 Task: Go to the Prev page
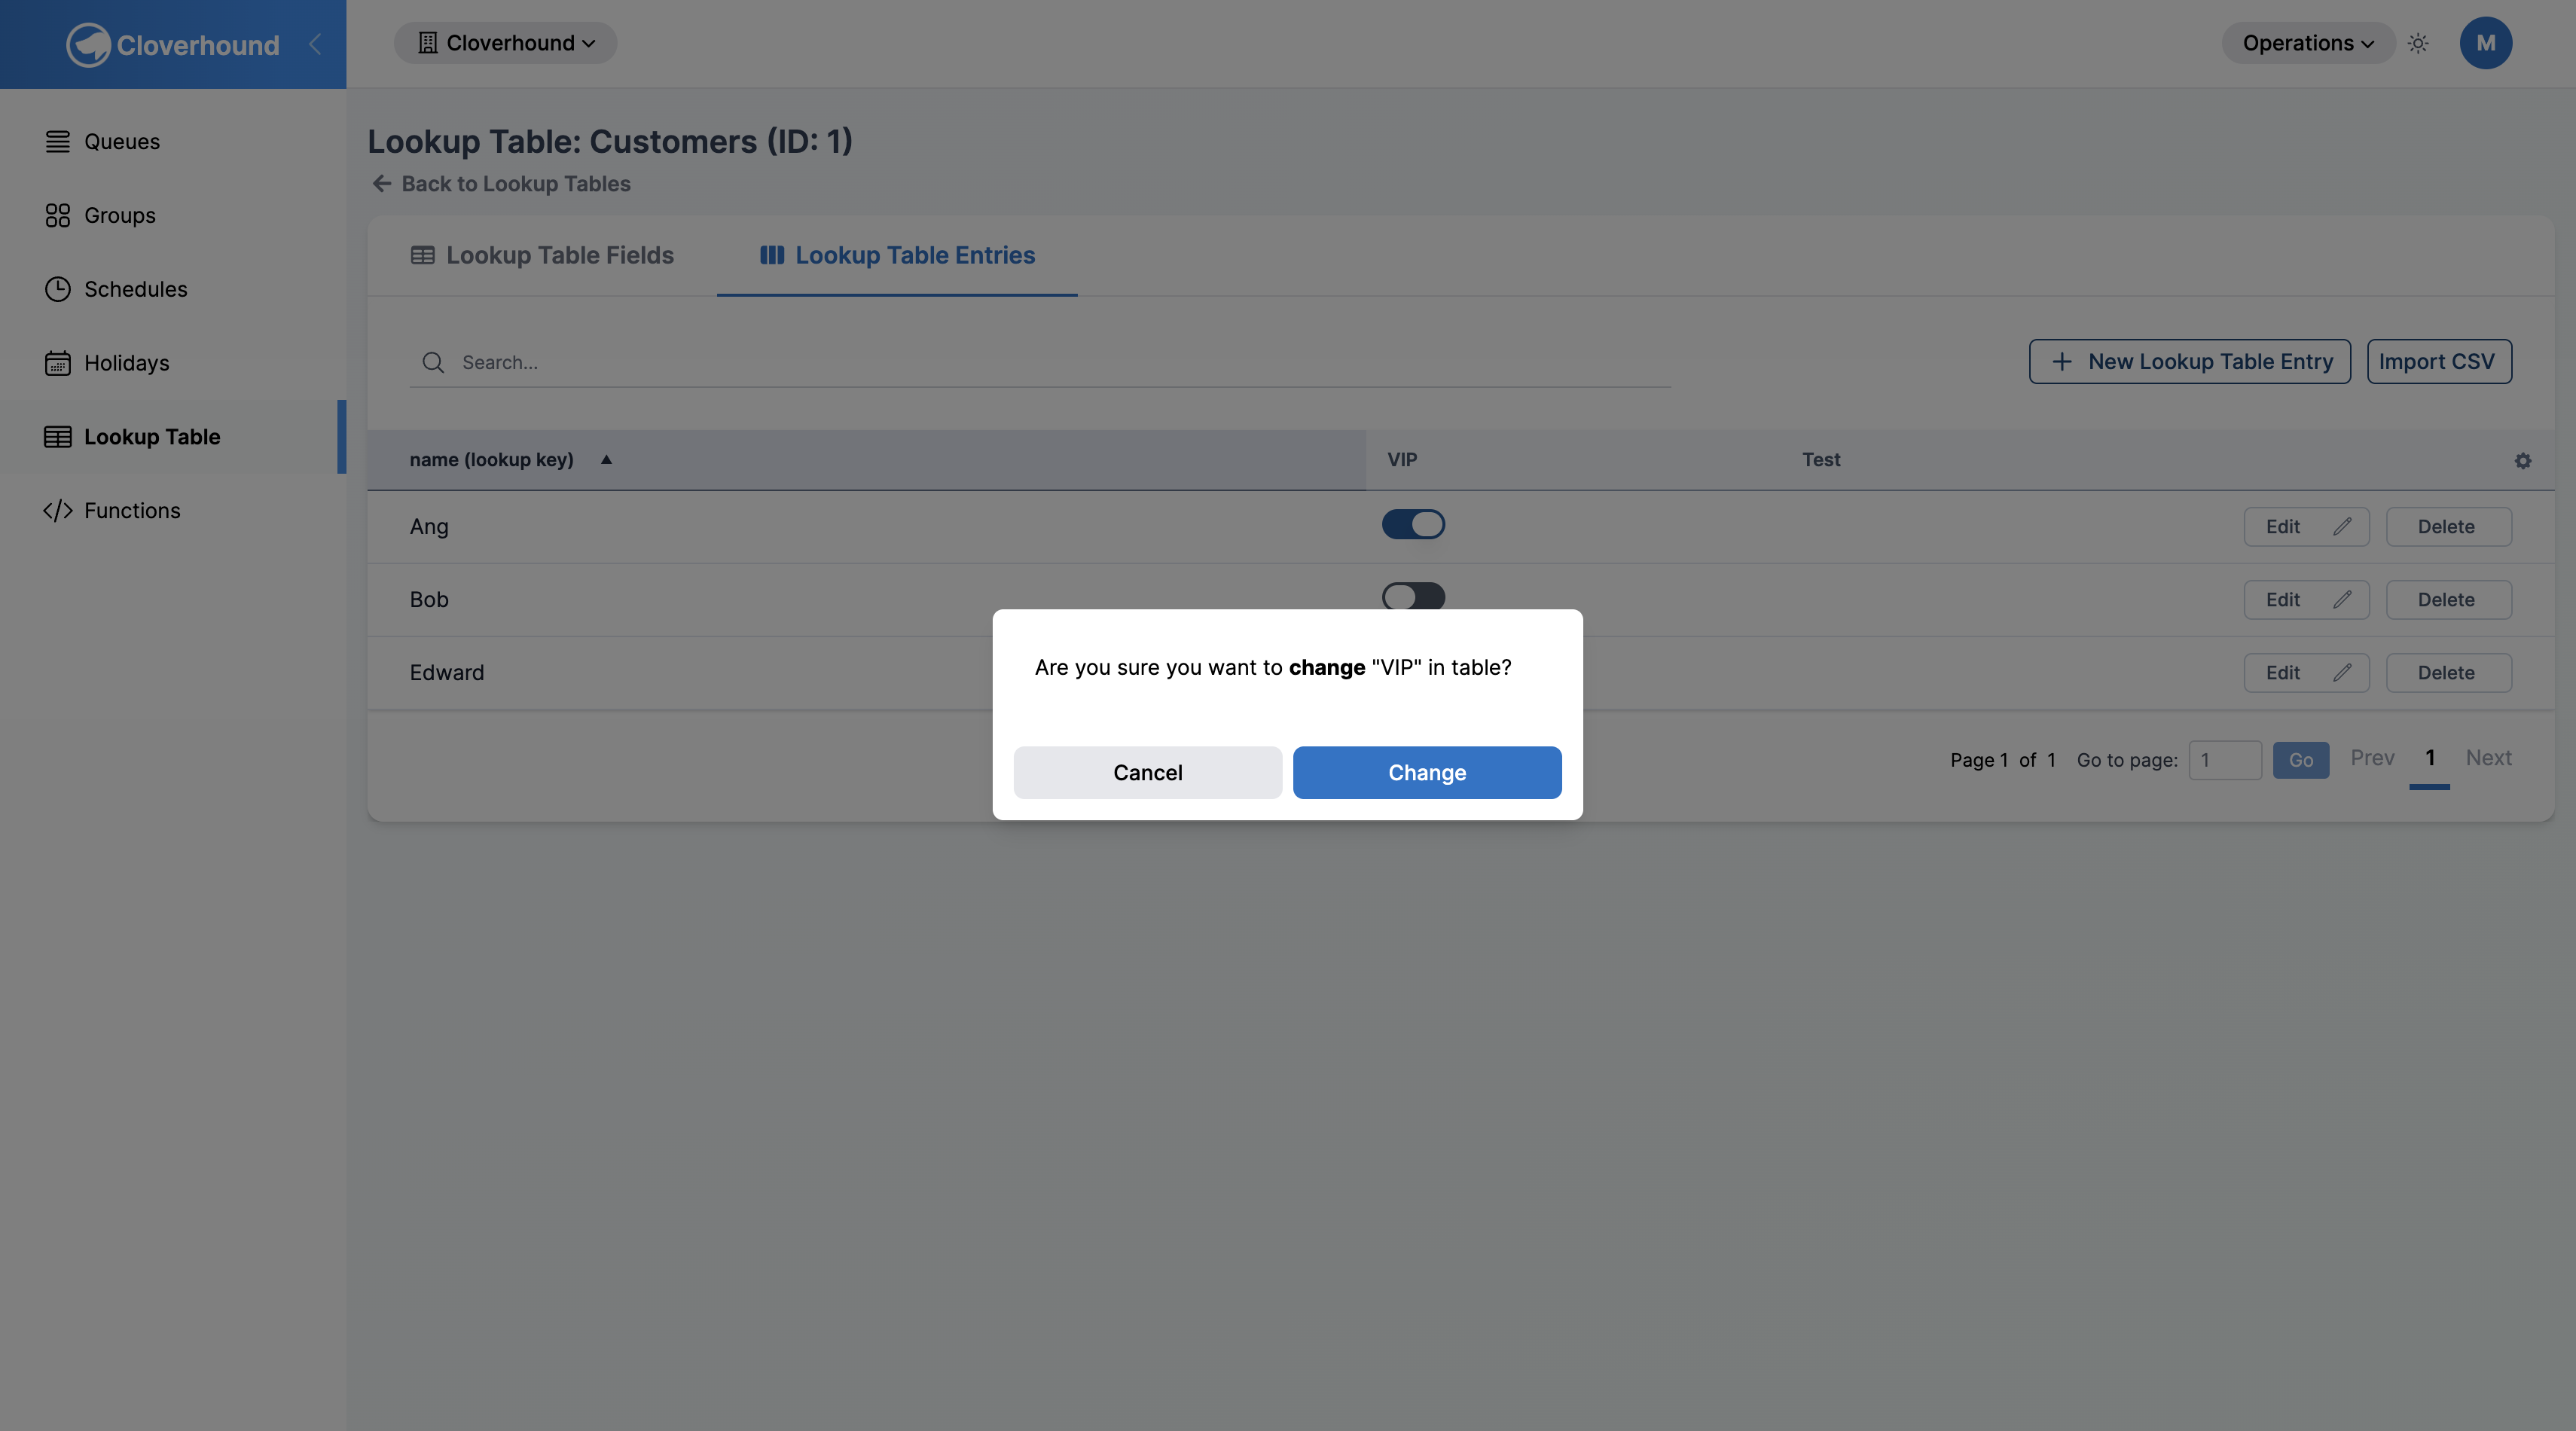(x=2372, y=758)
